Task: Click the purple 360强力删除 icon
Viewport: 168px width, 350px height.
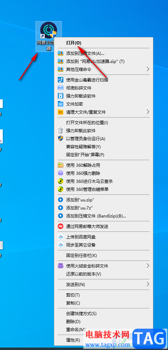Action: pos(61,173)
